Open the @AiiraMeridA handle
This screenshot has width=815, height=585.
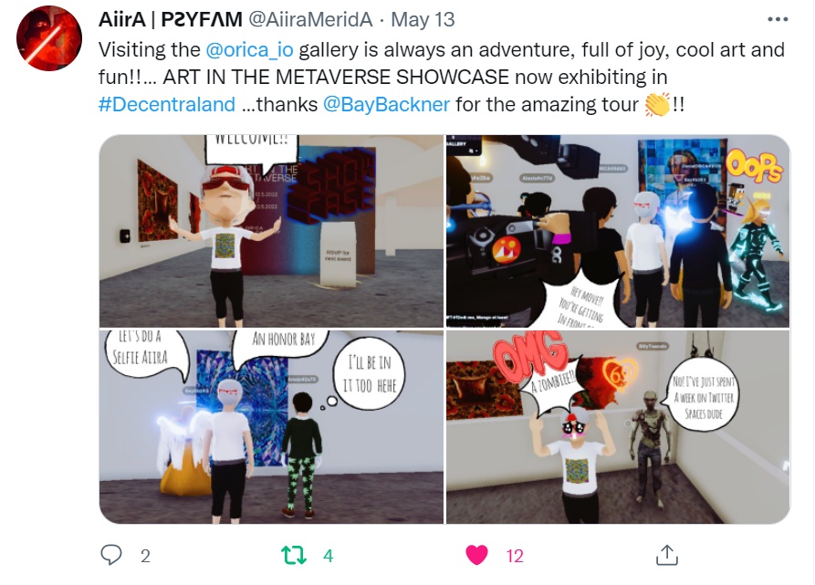click(310, 20)
